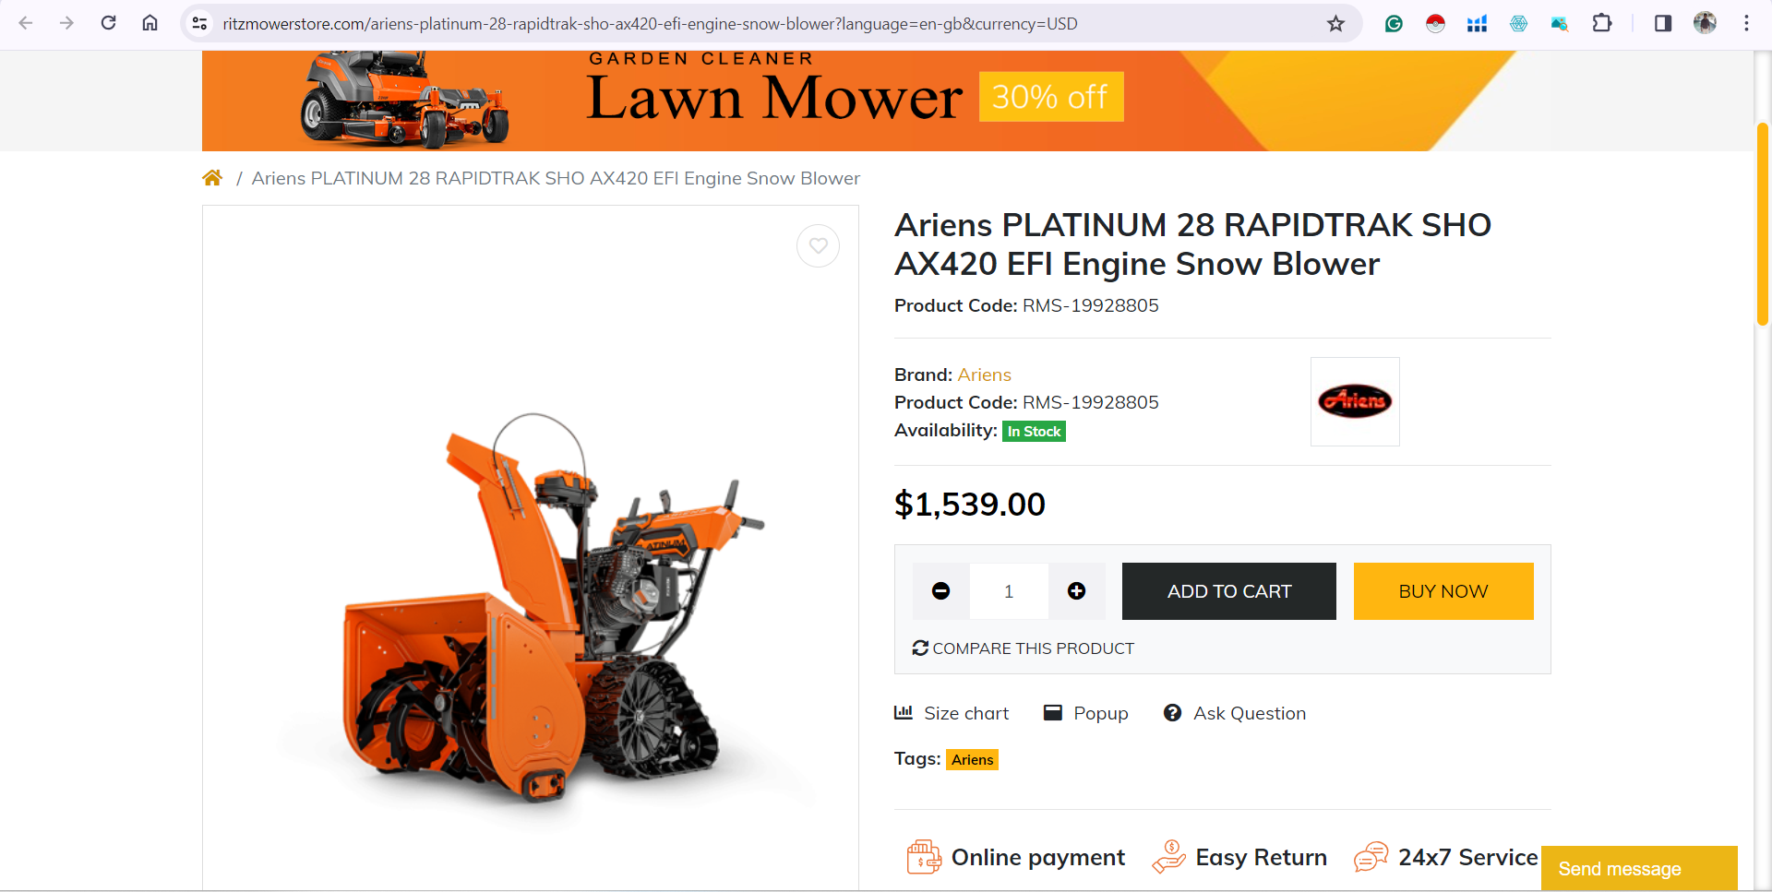The height and width of the screenshot is (892, 1772).
Task: Open browser extensions puzzle icon
Action: 1602,23
